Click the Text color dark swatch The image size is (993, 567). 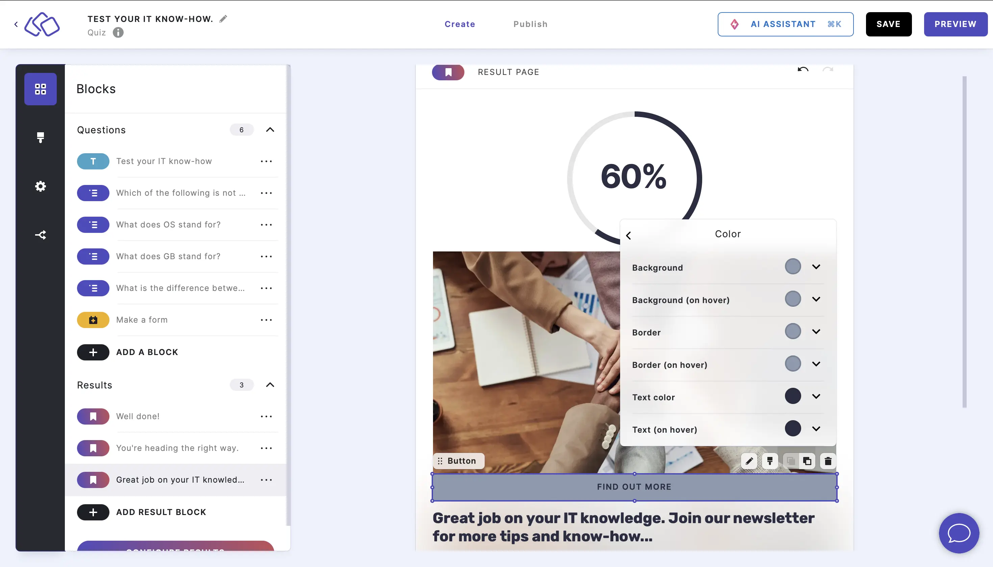point(793,396)
